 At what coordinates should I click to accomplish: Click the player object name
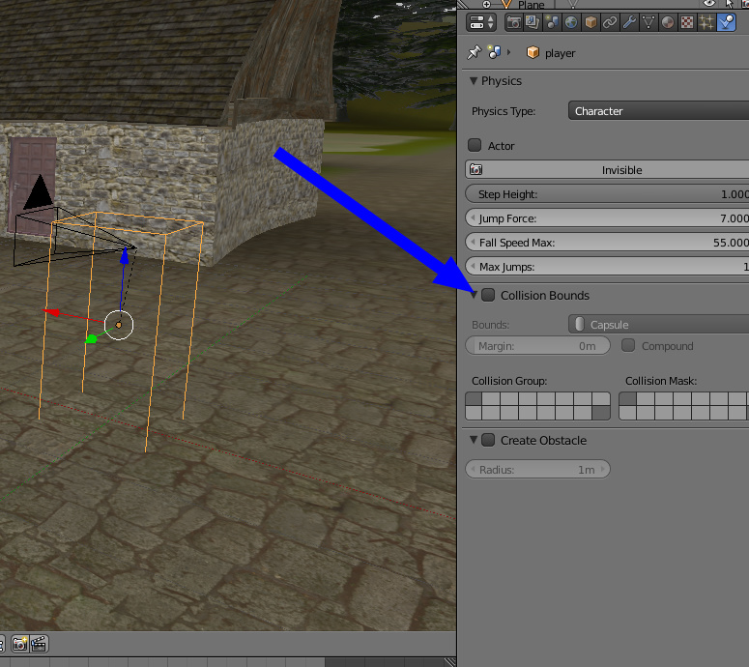click(x=560, y=53)
